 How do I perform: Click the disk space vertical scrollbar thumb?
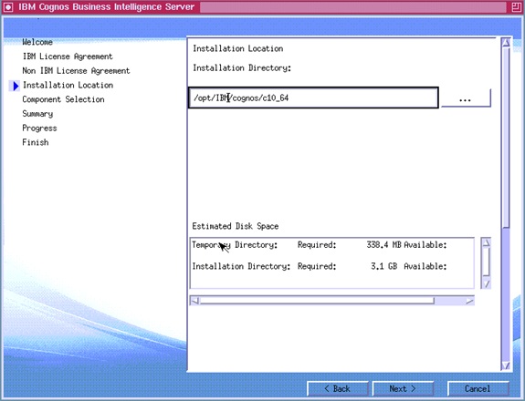click(x=486, y=262)
